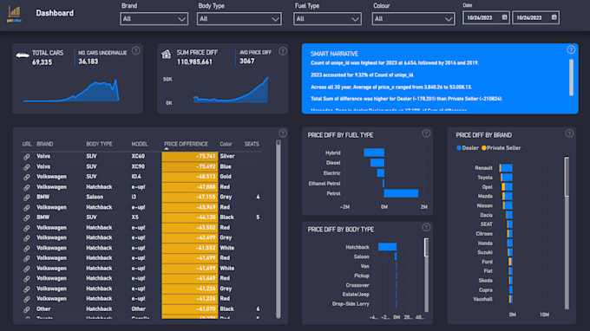Select the Renault bar in brand chart
590x331 pixels.
click(x=506, y=168)
